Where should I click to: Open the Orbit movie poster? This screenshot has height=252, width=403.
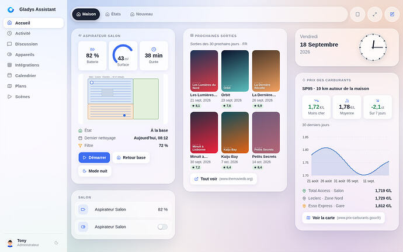pyautogui.click(x=235, y=71)
